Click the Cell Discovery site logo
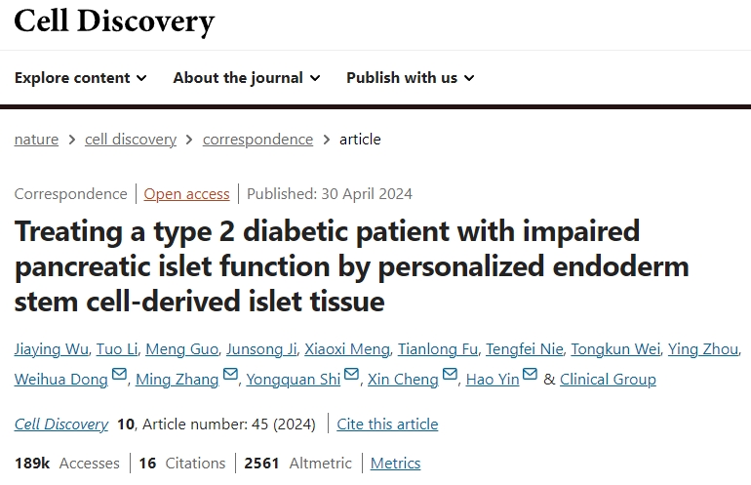Screen dimensions: 751x485 click(x=114, y=20)
